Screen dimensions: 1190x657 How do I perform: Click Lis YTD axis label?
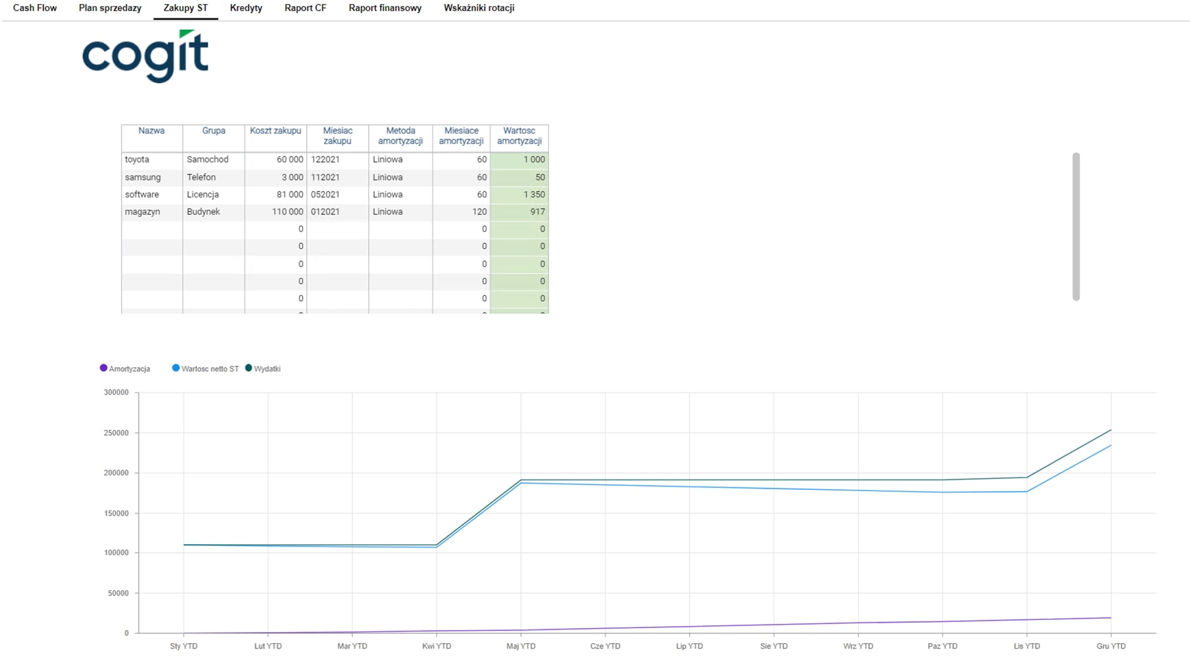click(x=1027, y=646)
